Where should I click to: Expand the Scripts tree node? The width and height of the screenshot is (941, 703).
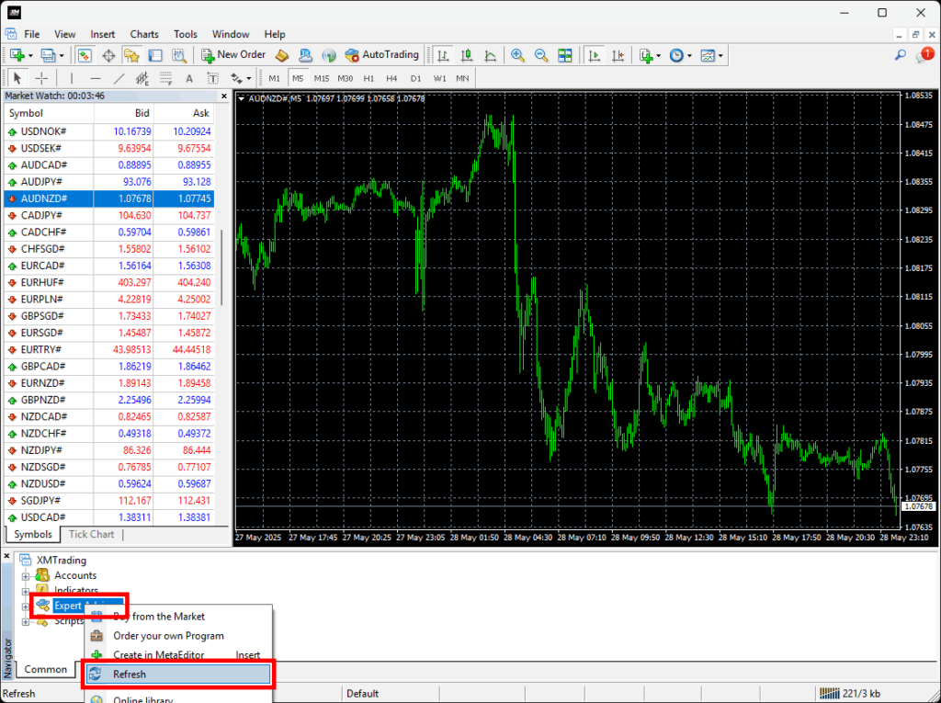[25, 621]
